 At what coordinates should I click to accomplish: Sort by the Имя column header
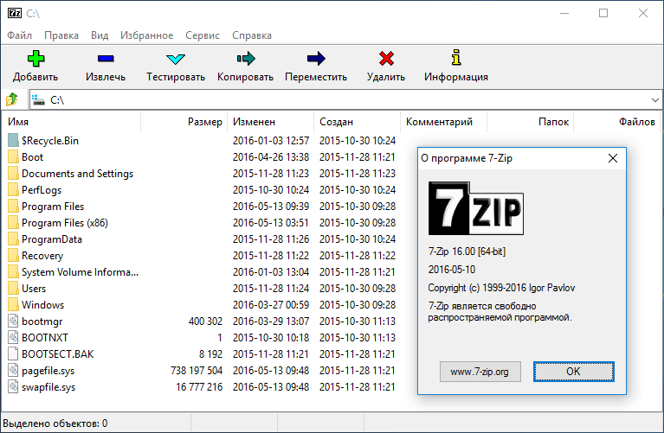tap(71, 122)
